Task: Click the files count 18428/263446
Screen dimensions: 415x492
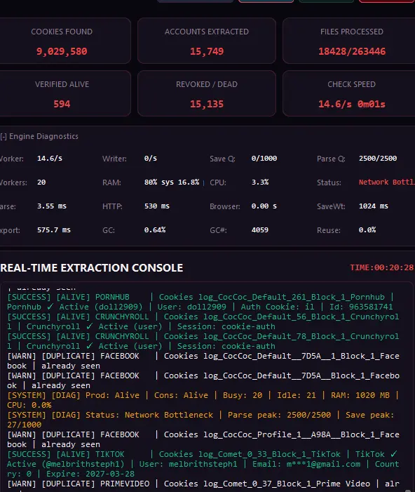Action: pos(352,51)
